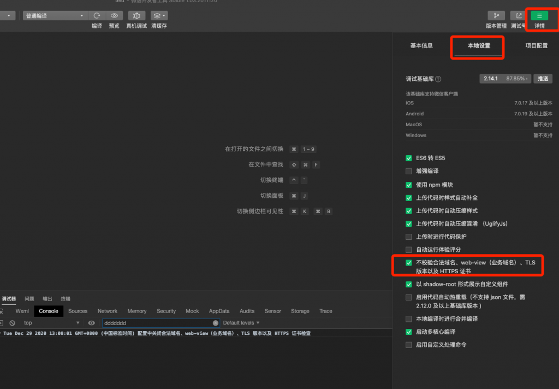The width and height of the screenshot is (559, 389).
Task: Switch to the 项目配置 tab
Action: click(x=536, y=46)
